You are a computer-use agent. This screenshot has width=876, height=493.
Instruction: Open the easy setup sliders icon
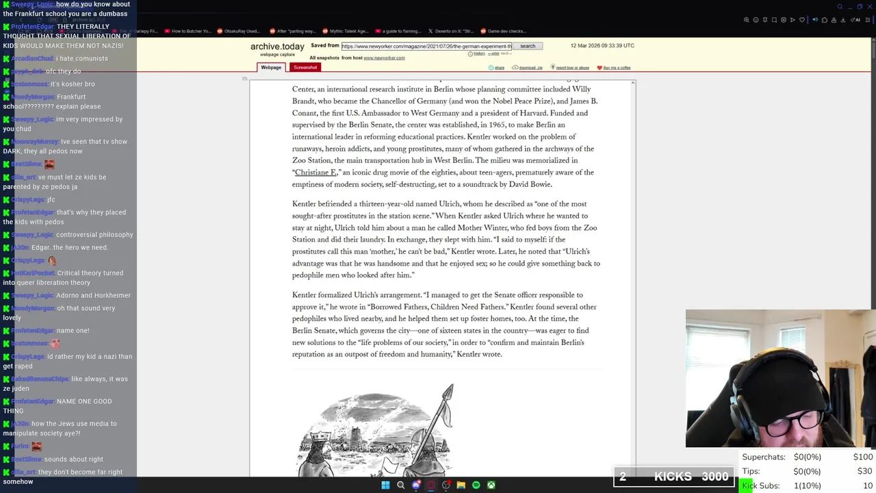tap(868, 20)
